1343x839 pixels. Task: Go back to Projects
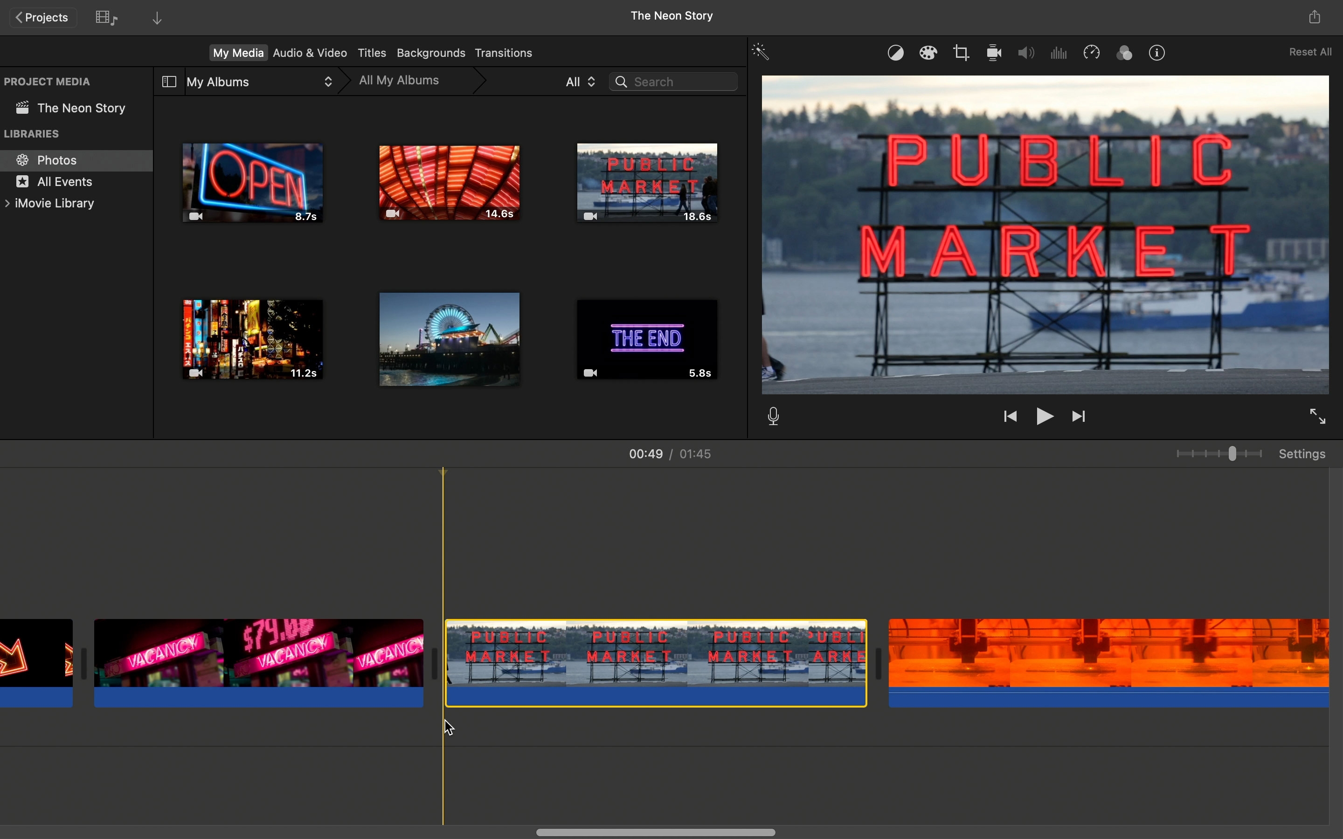point(43,18)
